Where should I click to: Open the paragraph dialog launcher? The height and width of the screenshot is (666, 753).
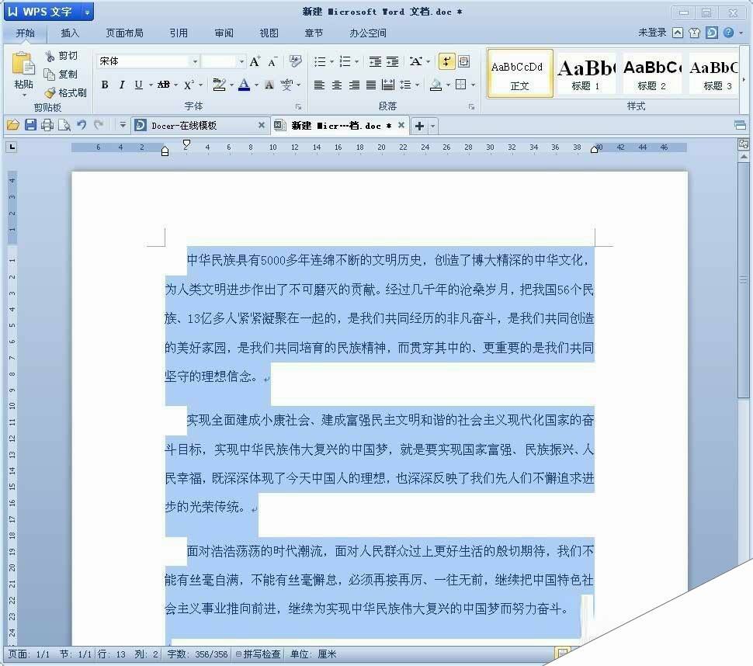point(471,106)
